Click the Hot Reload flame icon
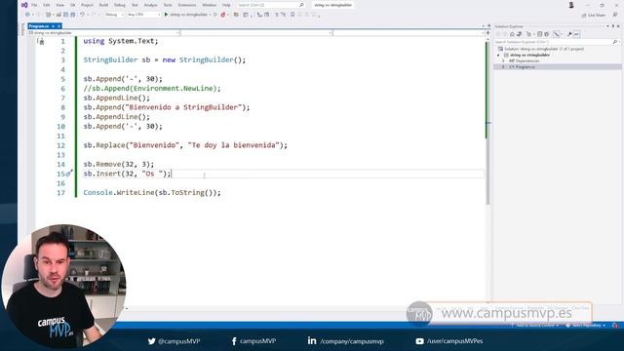This screenshot has width=624, height=351. (x=223, y=15)
